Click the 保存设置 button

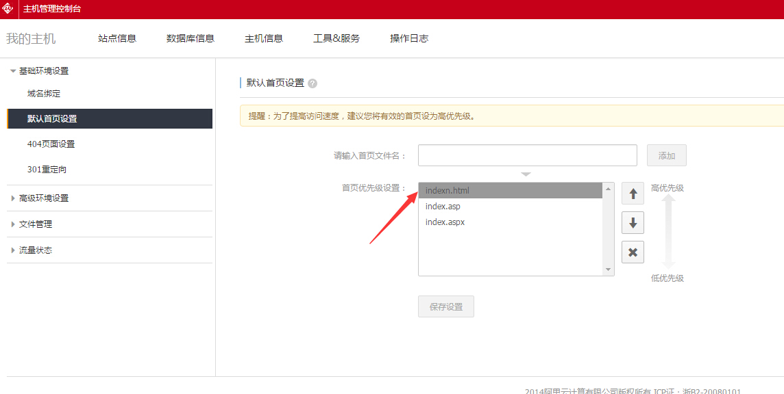445,307
